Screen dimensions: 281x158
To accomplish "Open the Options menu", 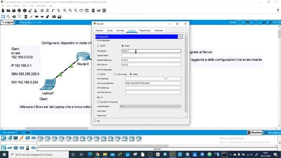I will (x=16, y=6).
